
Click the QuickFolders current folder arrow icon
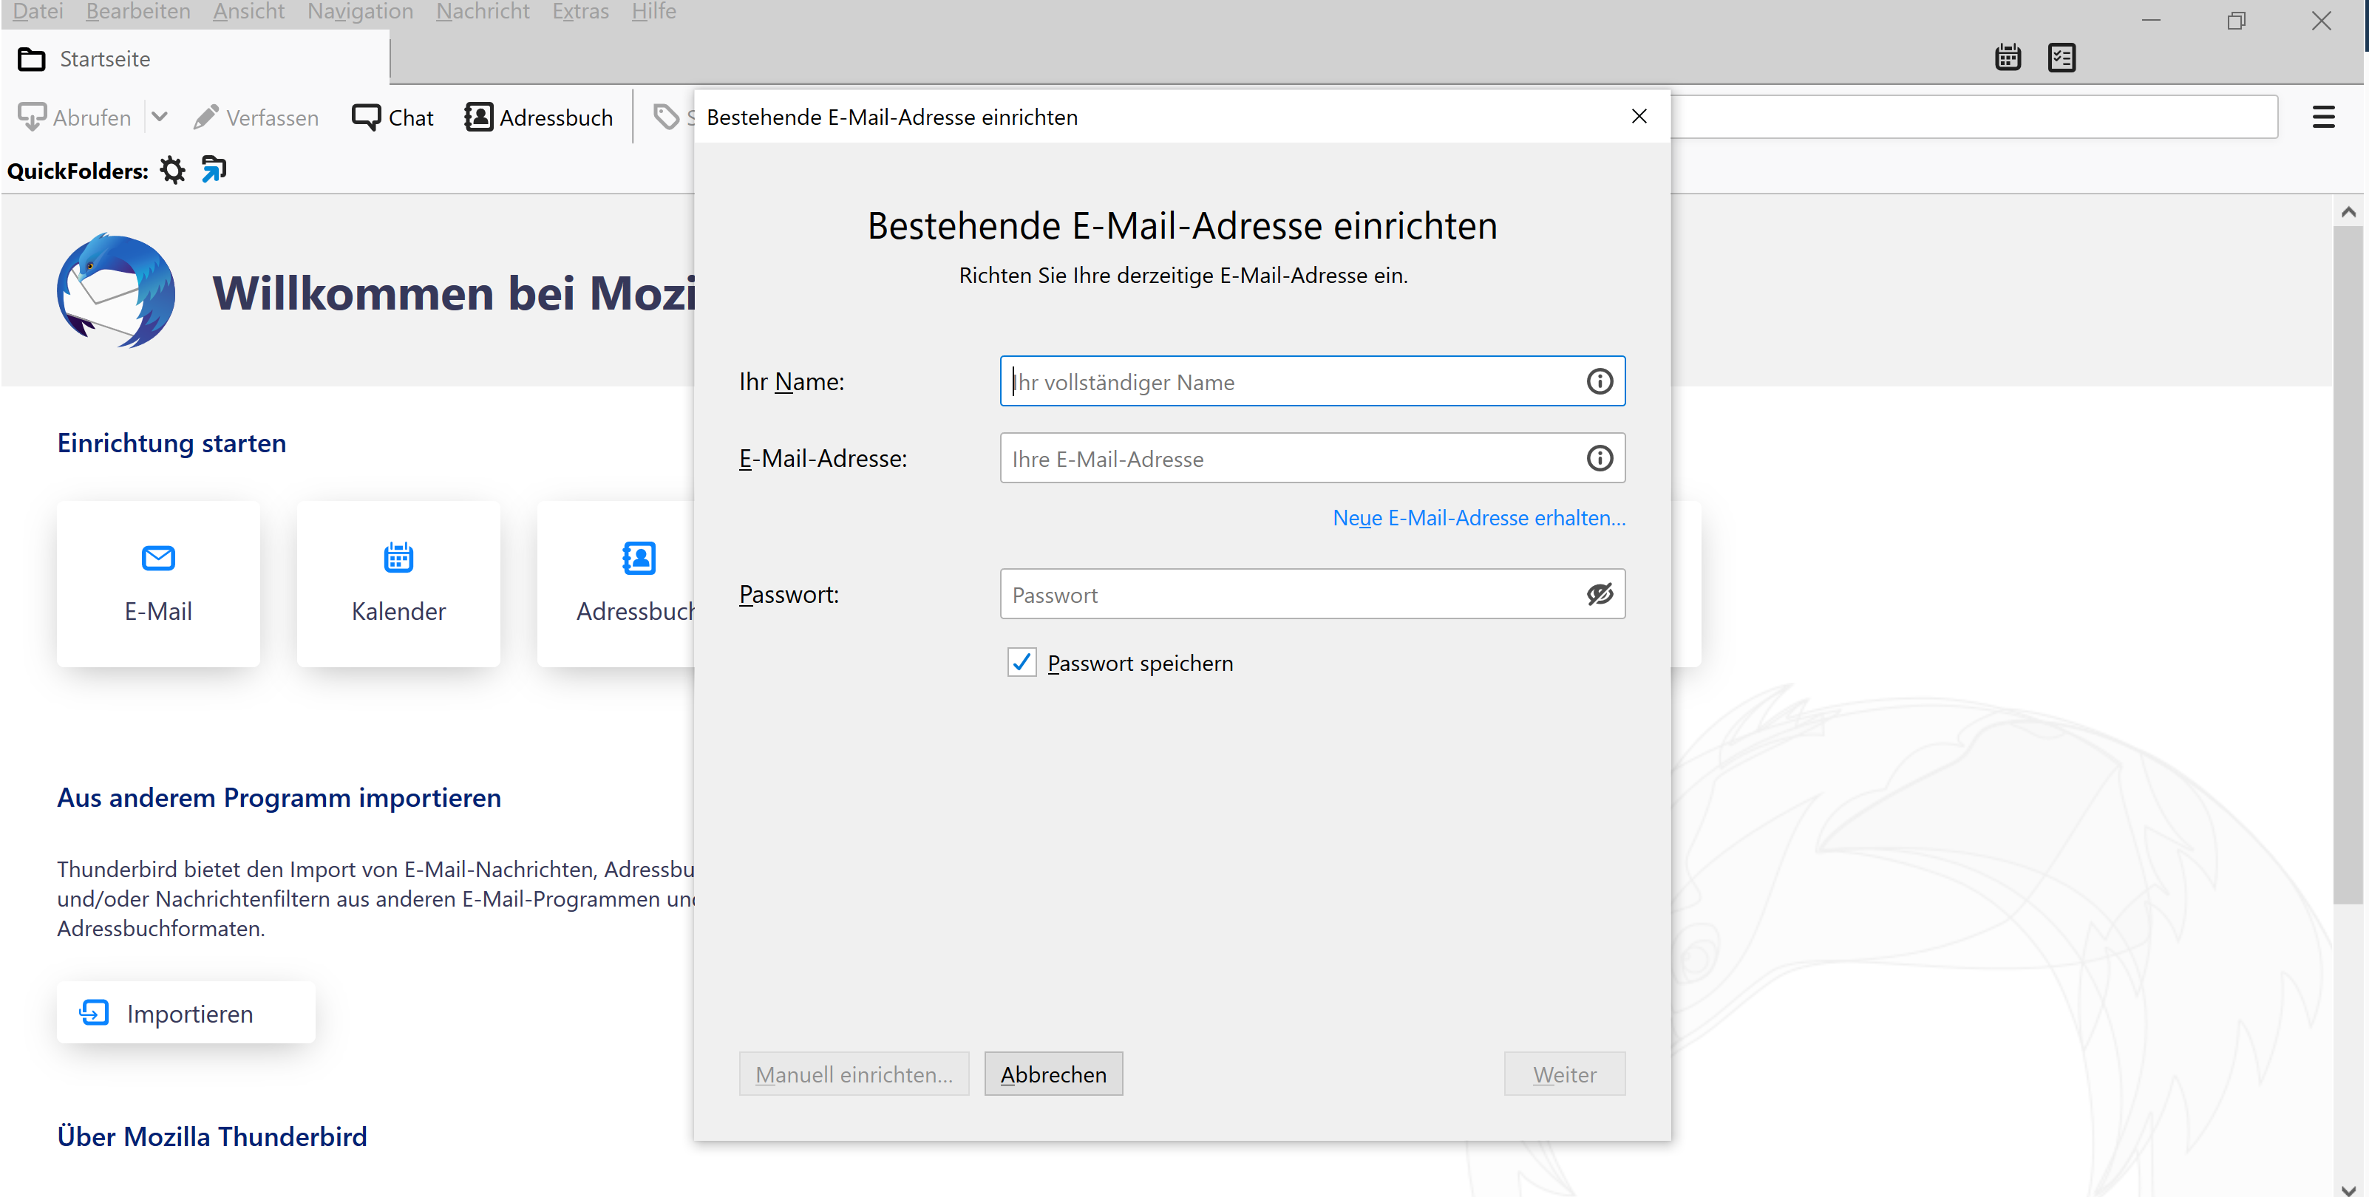214,169
